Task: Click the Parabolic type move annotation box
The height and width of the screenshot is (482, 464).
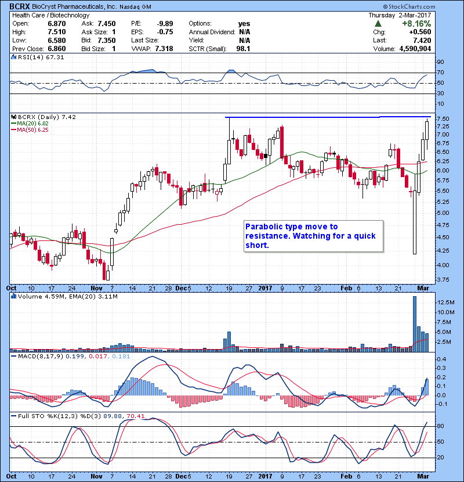Action: click(314, 236)
